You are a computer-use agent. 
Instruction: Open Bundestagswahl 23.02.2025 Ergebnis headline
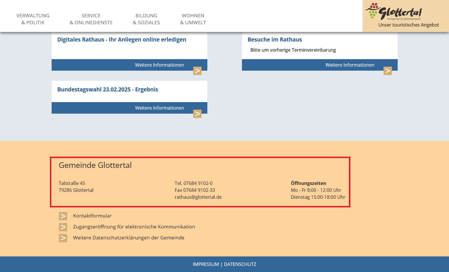[108, 89]
